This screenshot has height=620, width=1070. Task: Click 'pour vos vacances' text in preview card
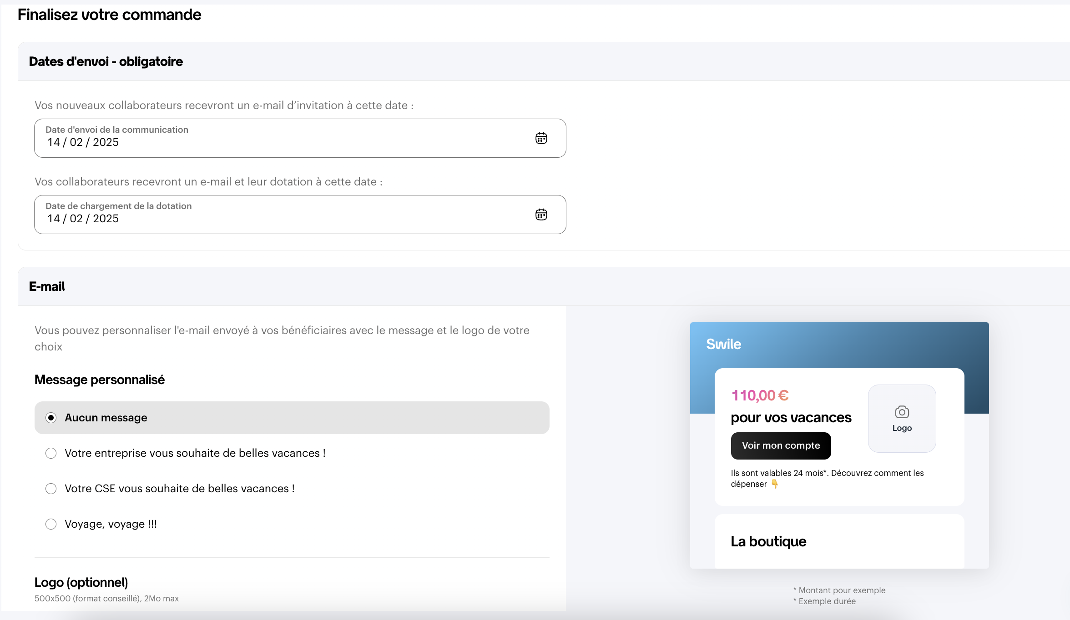(x=791, y=417)
